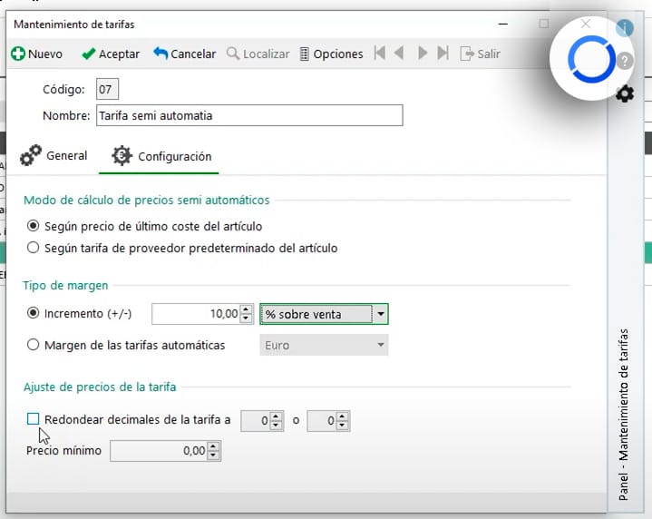Go to the last record

[x=443, y=54]
